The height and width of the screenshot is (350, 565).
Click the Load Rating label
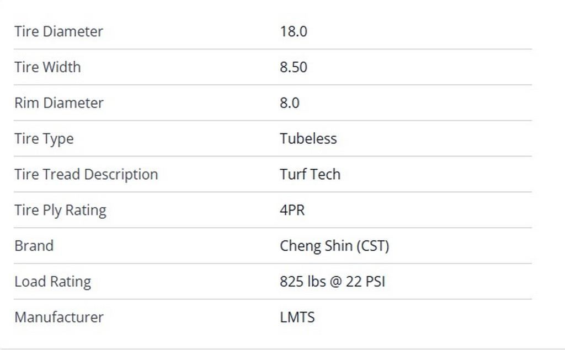point(52,282)
